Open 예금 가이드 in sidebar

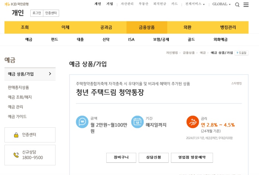(x=17, y=117)
